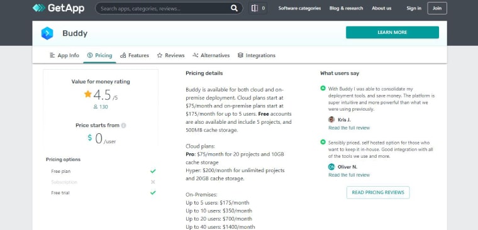Click the Pricing options label
Screen dimensions: 478x230
click(x=63, y=160)
